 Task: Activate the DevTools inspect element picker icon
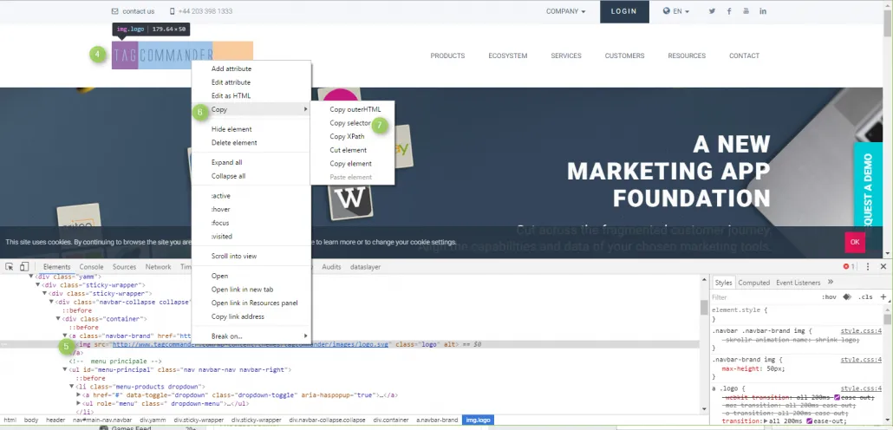click(10, 267)
